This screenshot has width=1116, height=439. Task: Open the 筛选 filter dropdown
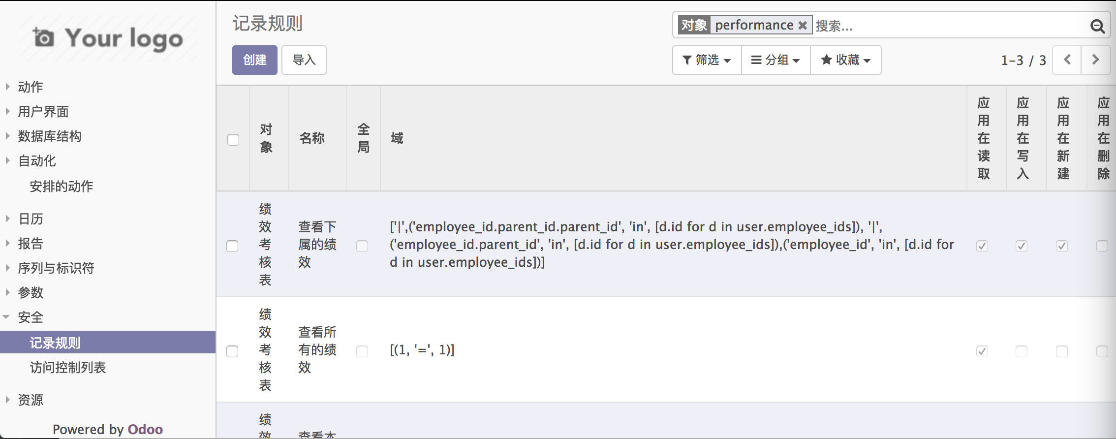707,60
